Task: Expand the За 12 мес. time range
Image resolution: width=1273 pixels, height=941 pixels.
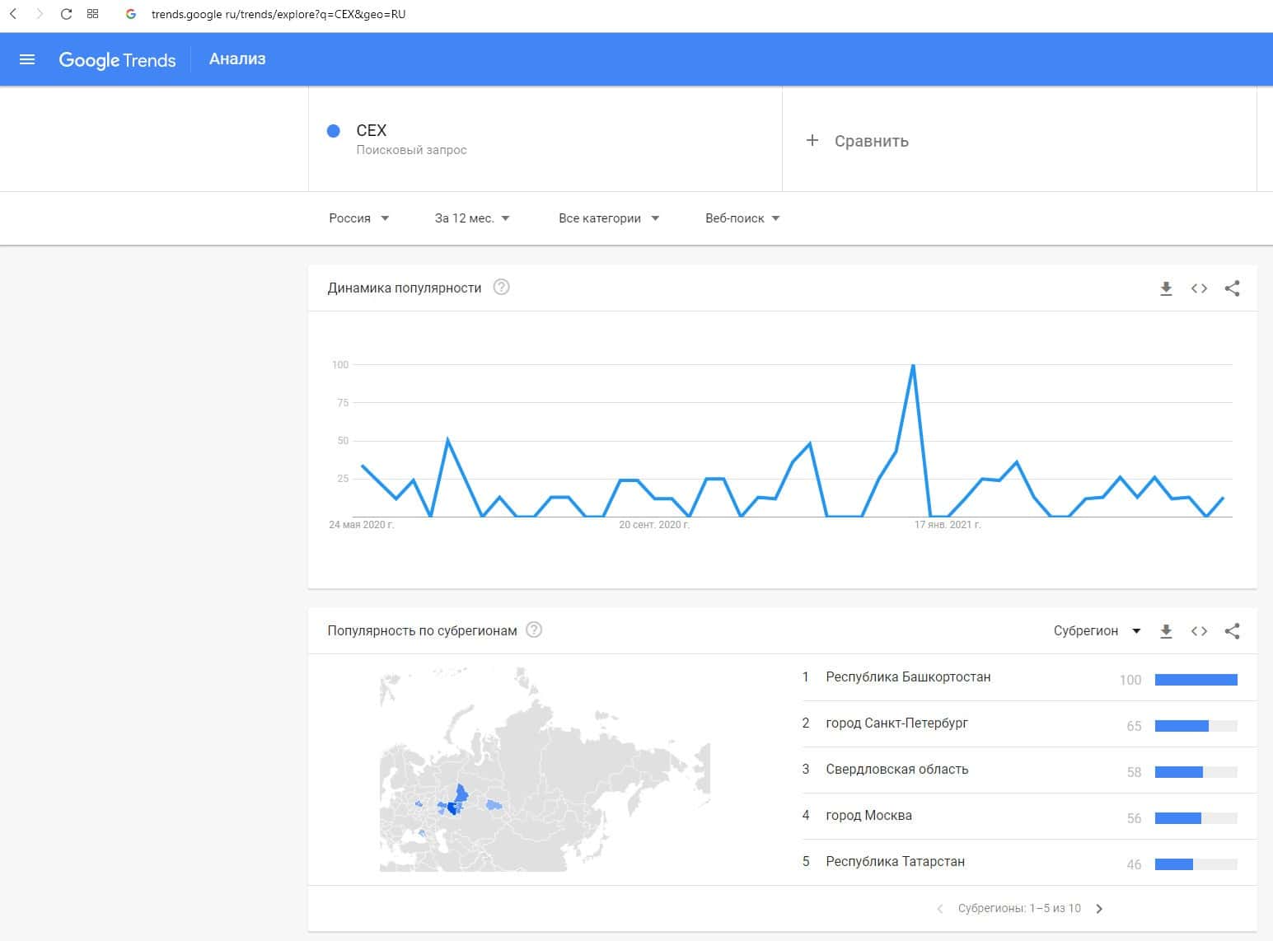Action: 472,218
